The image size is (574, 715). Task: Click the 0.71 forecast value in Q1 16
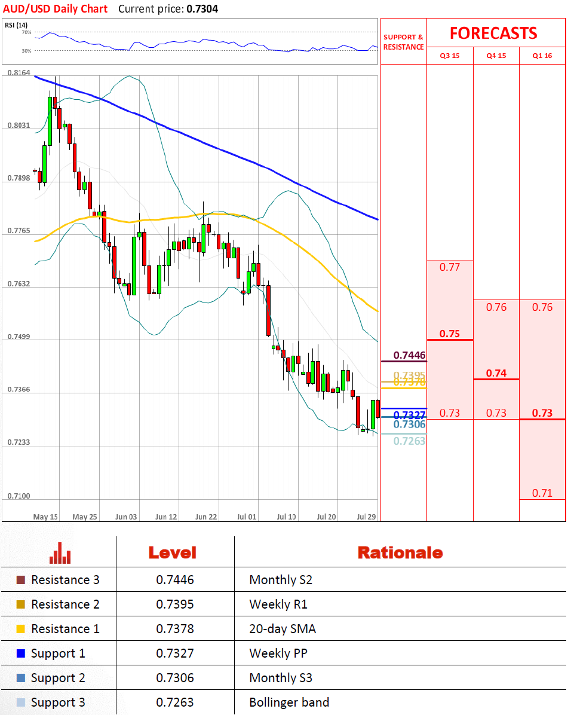point(542,493)
